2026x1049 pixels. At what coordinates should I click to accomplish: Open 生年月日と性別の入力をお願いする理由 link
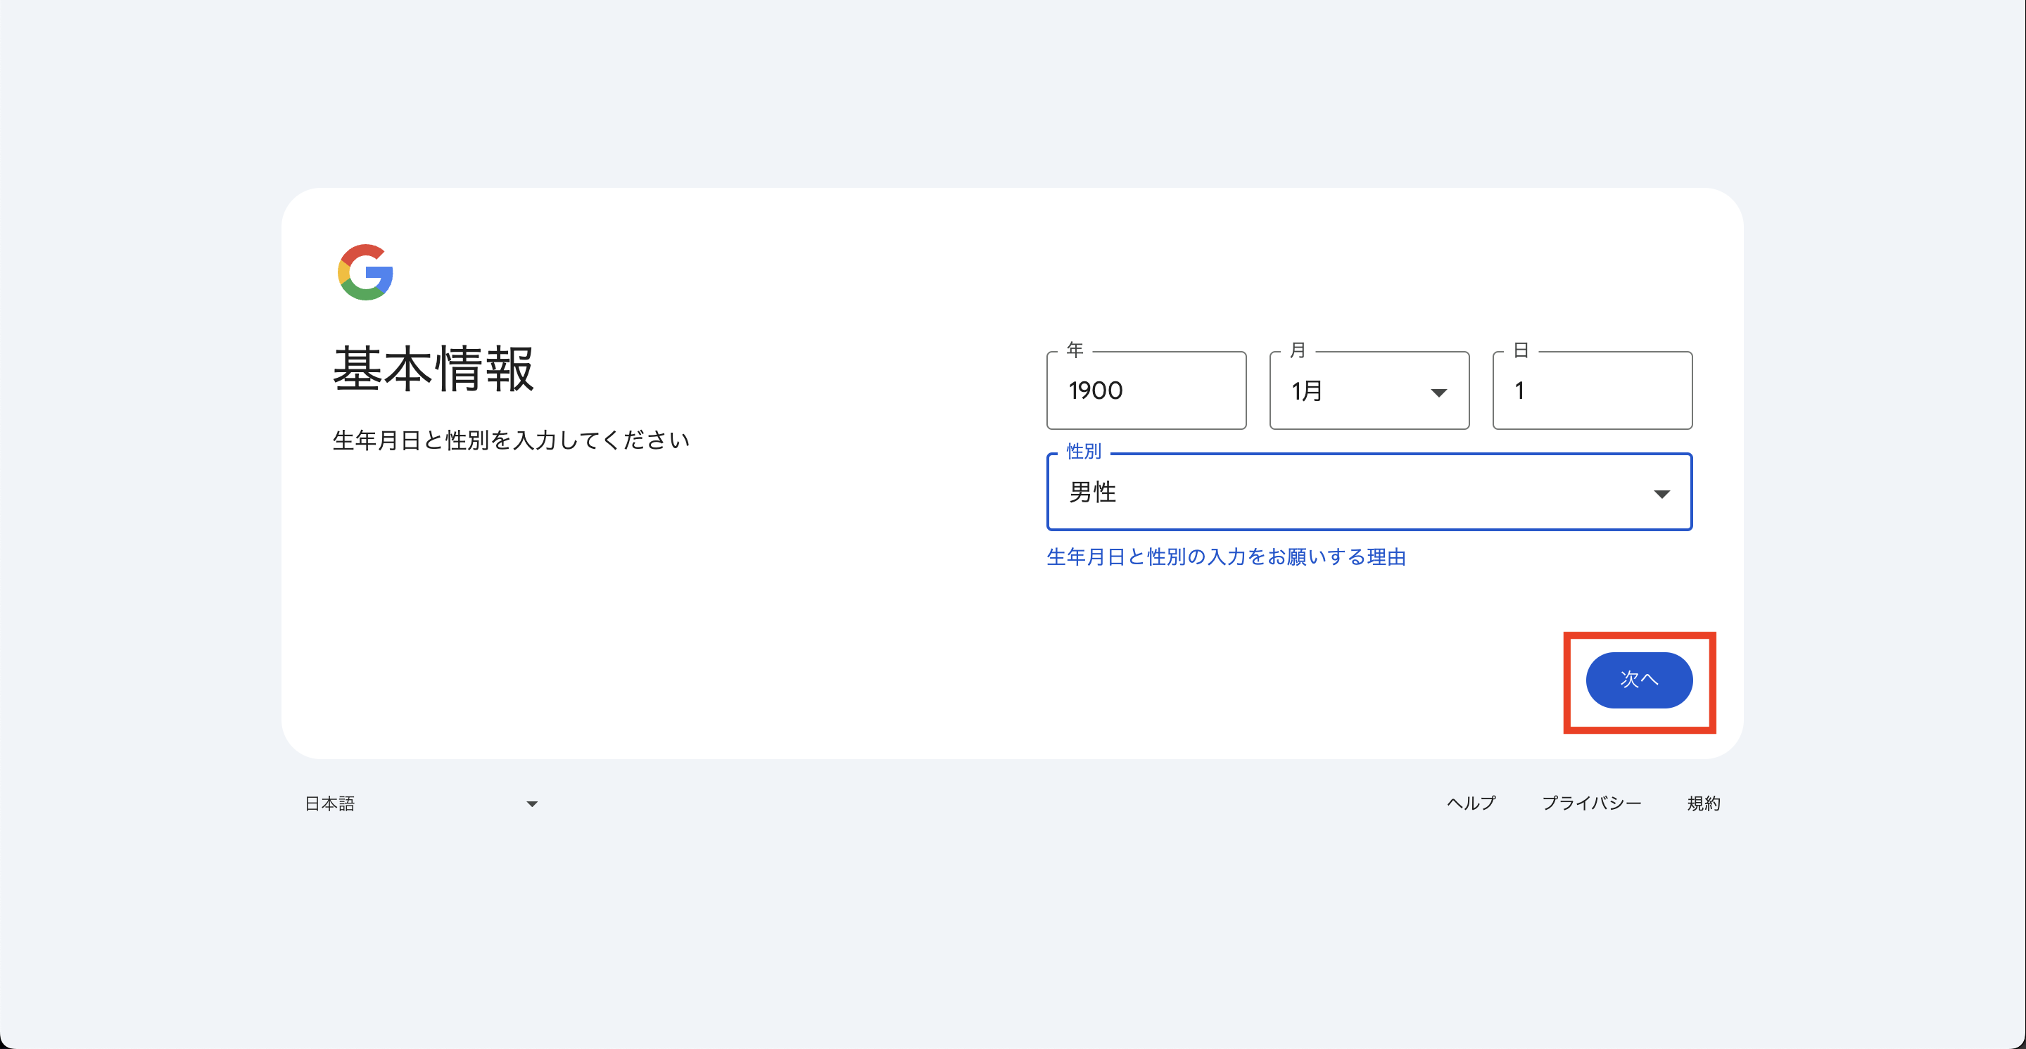(1225, 557)
